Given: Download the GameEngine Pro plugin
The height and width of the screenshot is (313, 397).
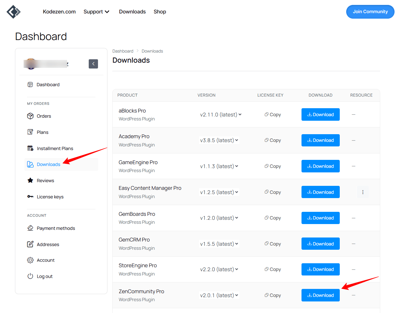Looking at the screenshot, I should tap(320, 166).
